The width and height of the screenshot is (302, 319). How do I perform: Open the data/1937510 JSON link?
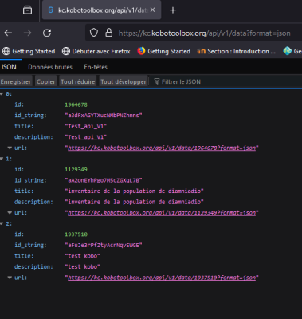tap(162, 278)
